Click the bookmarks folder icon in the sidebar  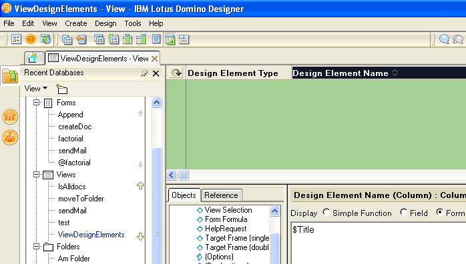coord(10,75)
